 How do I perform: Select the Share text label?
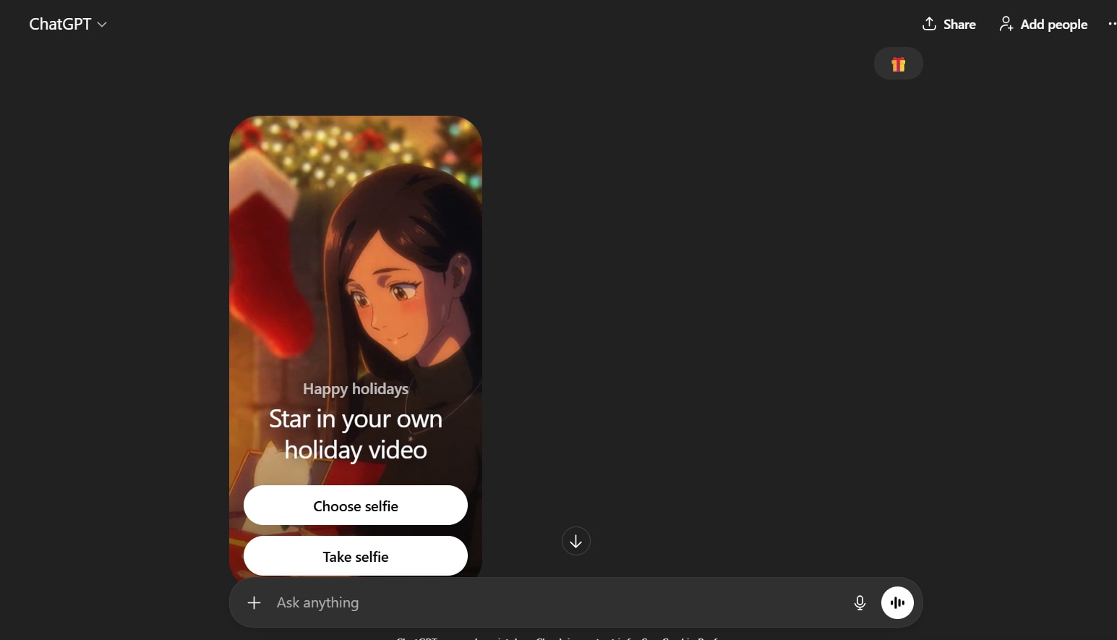pyautogui.click(x=959, y=25)
